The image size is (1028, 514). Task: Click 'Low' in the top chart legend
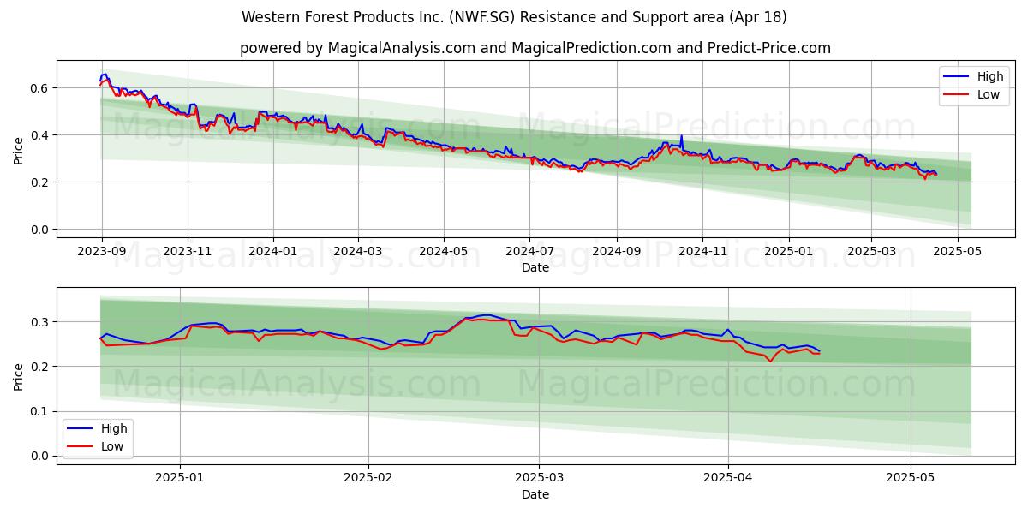pos(989,94)
